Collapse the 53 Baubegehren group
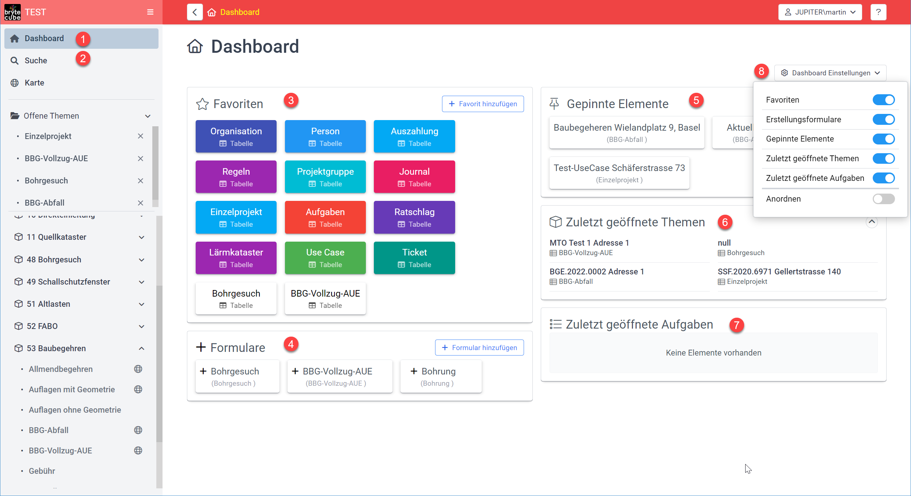This screenshot has width=911, height=496. coord(142,349)
